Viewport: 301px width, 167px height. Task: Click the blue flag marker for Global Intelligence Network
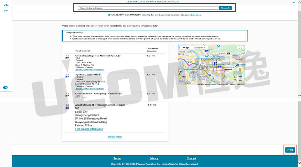[67, 58]
